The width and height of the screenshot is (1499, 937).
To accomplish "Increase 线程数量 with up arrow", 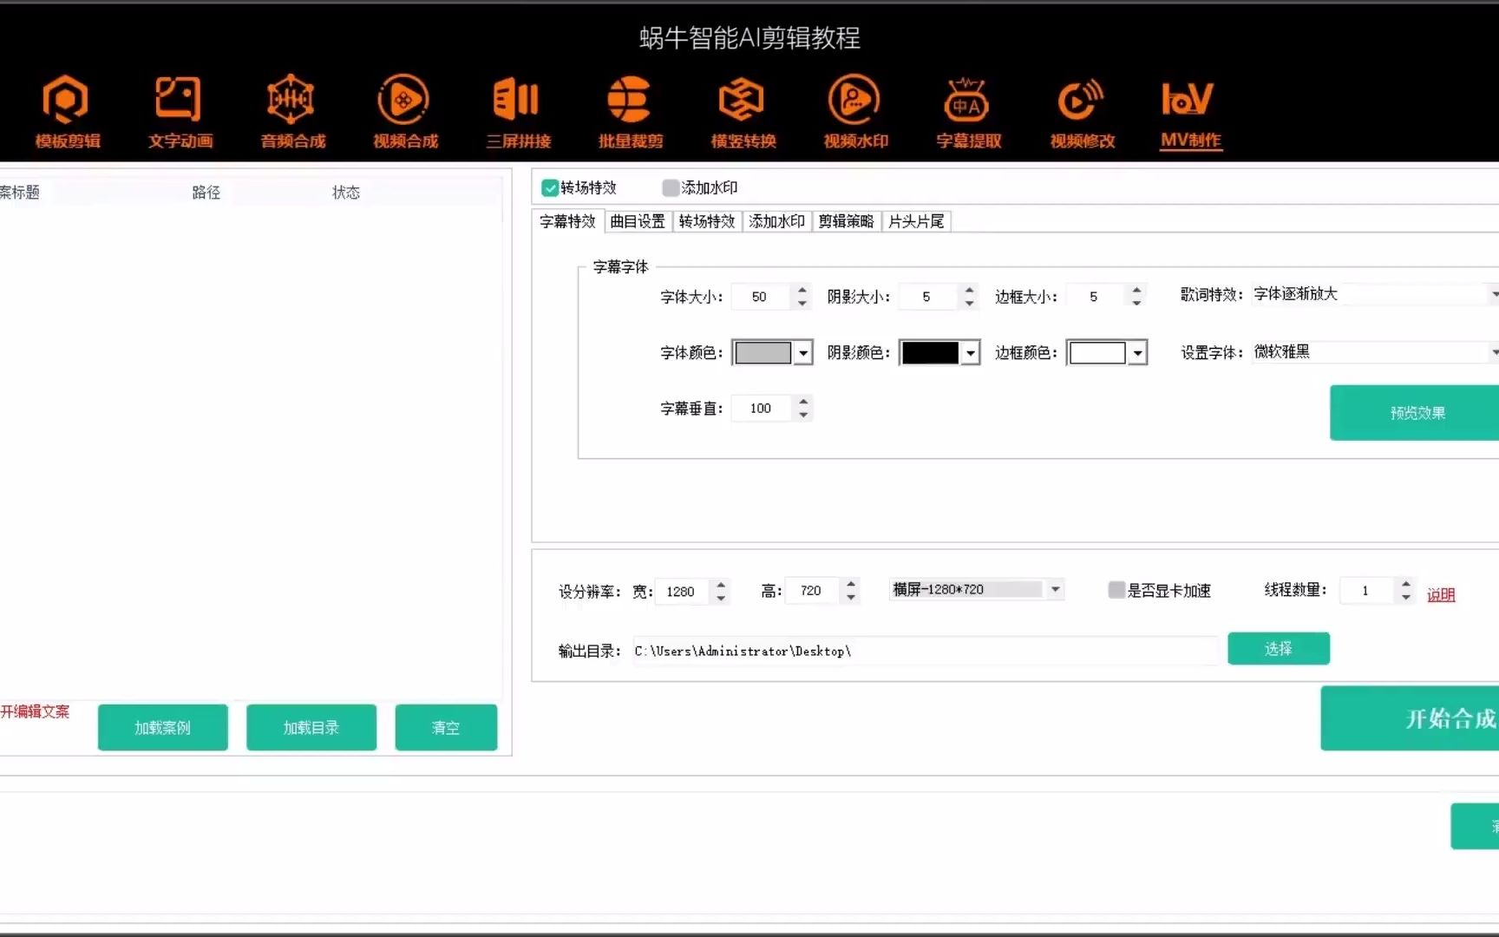I will [x=1405, y=584].
